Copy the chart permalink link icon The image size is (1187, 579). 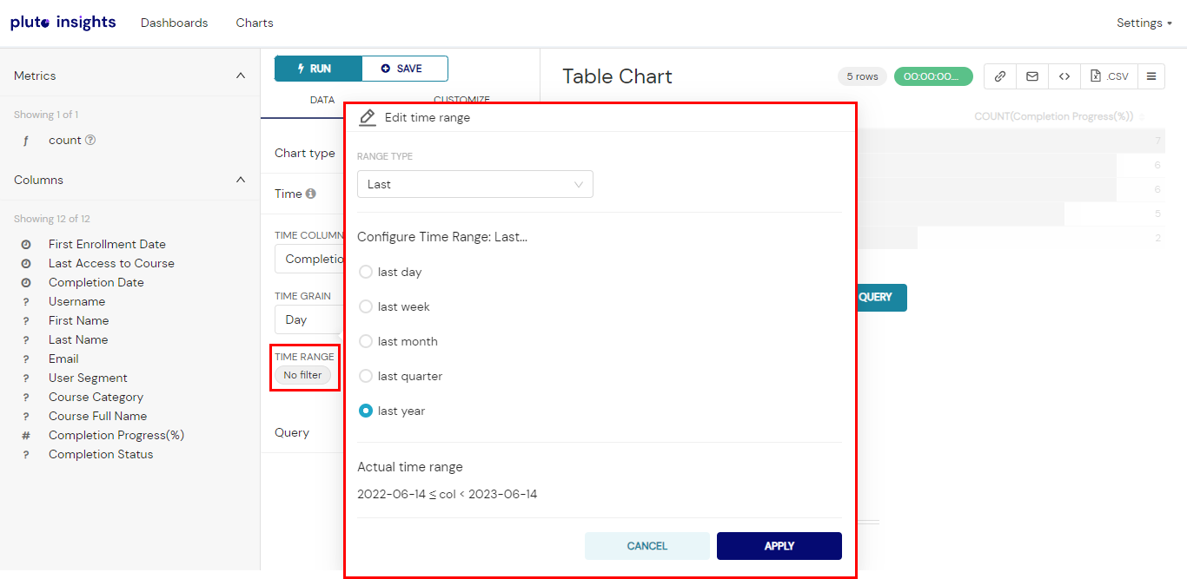pos(1000,76)
